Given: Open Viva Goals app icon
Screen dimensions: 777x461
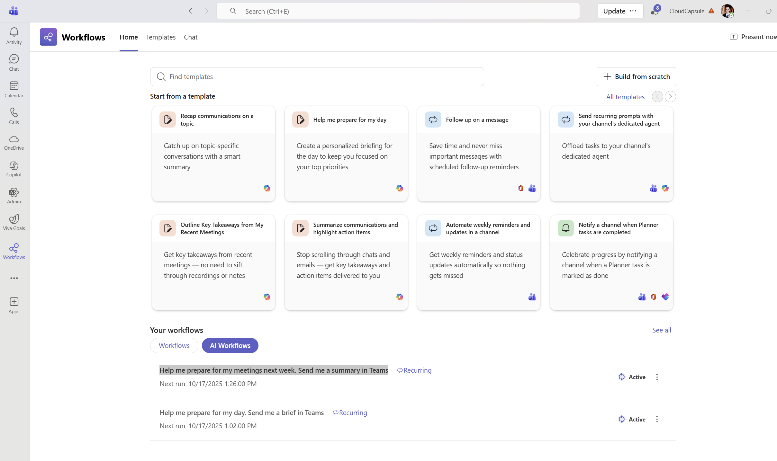Looking at the screenshot, I should click(x=14, y=222).
